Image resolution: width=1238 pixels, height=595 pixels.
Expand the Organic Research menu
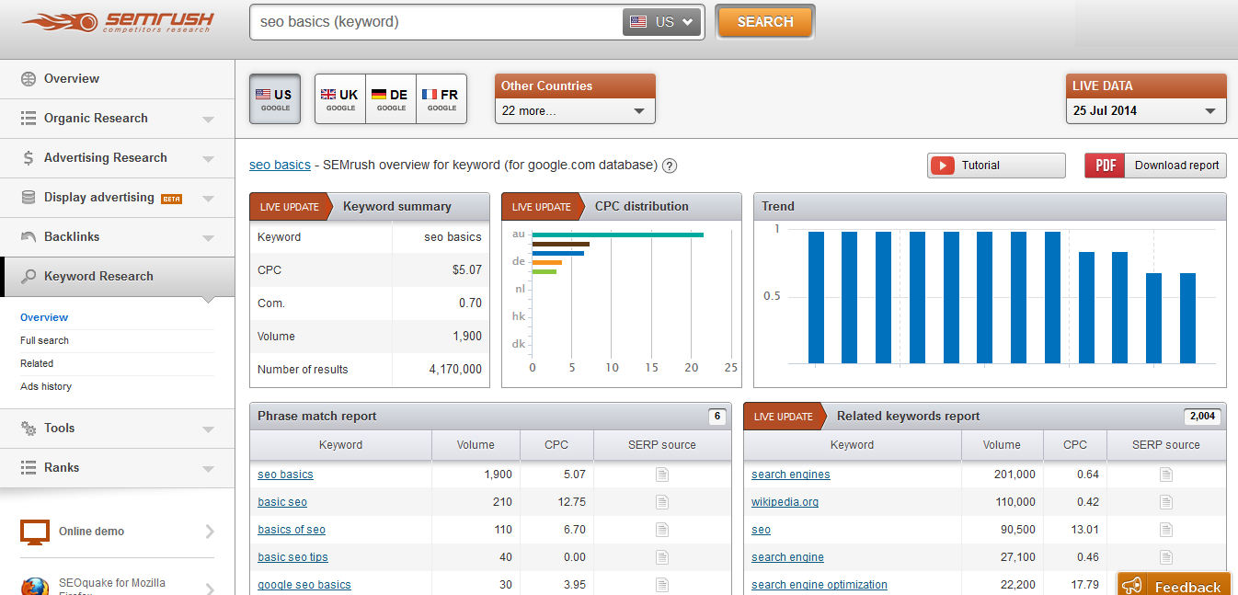pyautogui.click(x=117, y=119)
